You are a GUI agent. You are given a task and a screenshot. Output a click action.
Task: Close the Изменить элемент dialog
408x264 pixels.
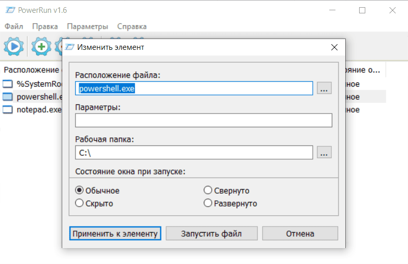pos(334,47)
